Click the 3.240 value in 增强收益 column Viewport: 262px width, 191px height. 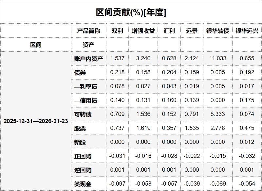coord(143,59)
